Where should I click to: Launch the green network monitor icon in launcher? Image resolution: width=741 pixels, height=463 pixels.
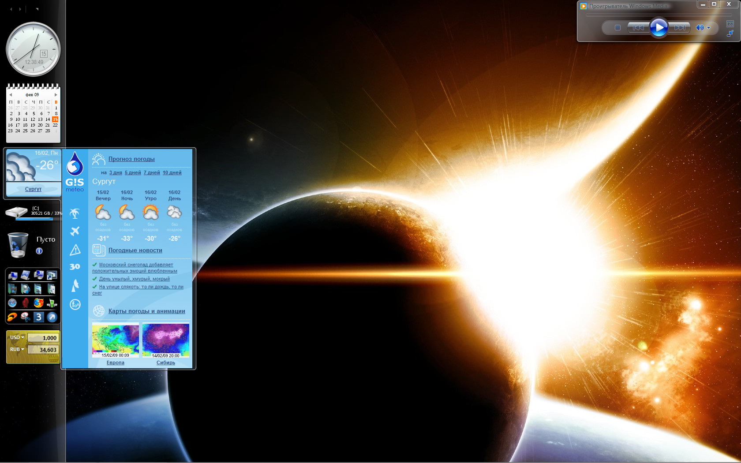click(52, 303)
